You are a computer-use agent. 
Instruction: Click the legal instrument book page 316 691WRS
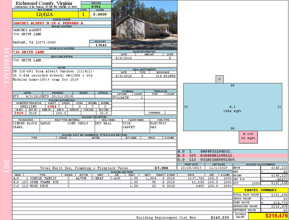[x=165, y=76]
